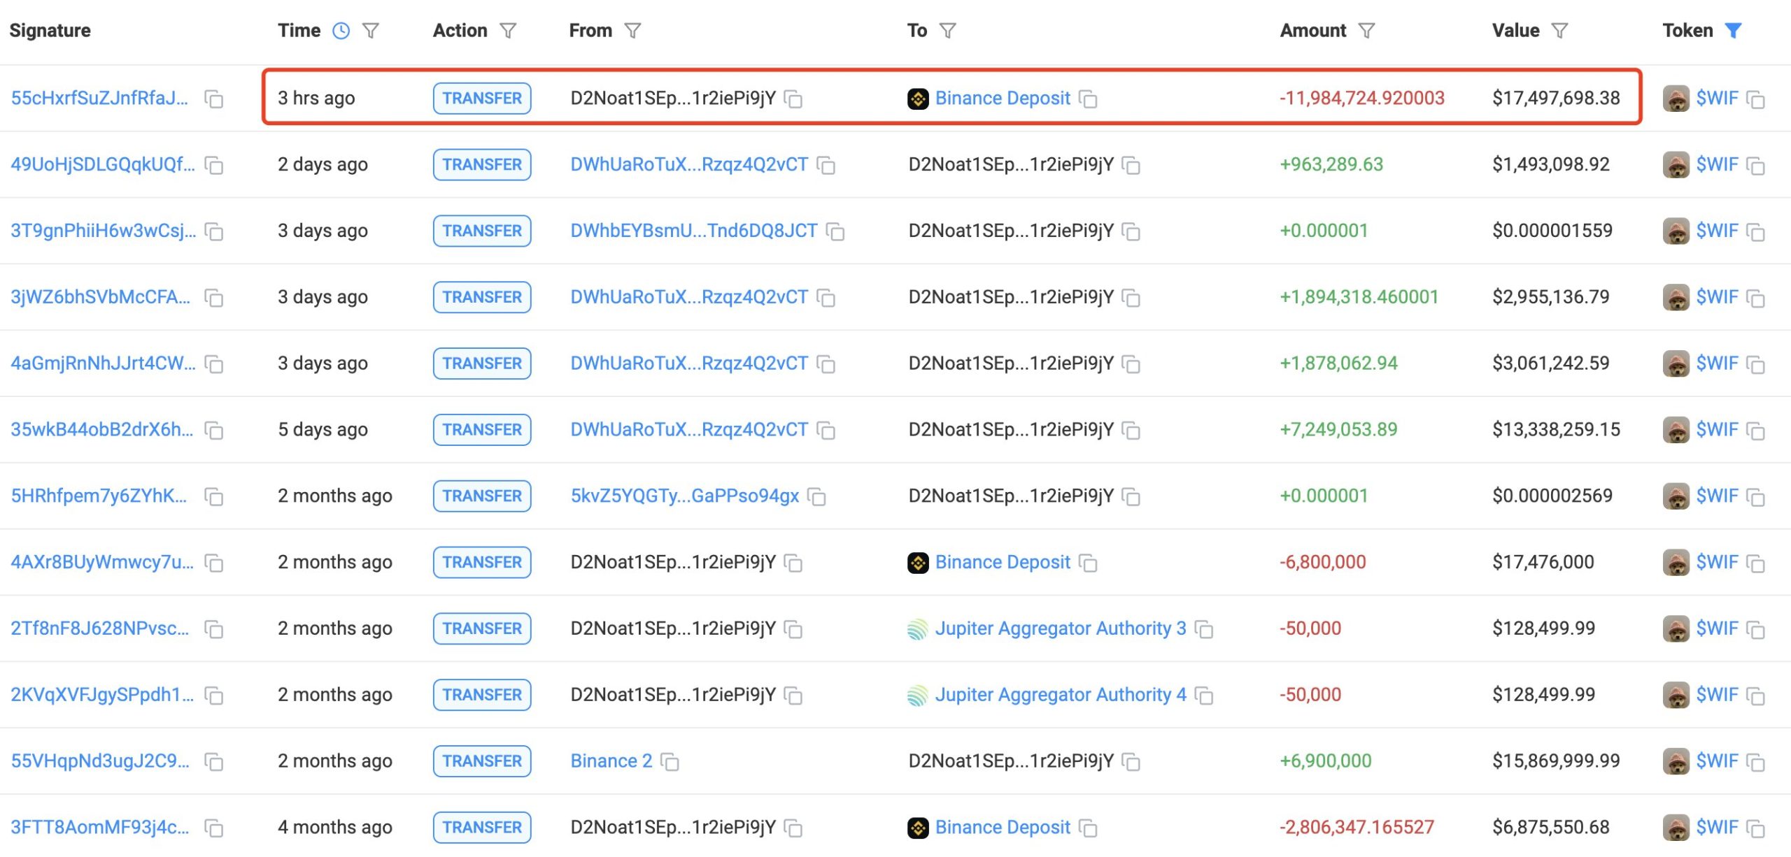
Task: Open sender 5kvZ5YQGTy...GaPPso94gx
Action: 684,496
